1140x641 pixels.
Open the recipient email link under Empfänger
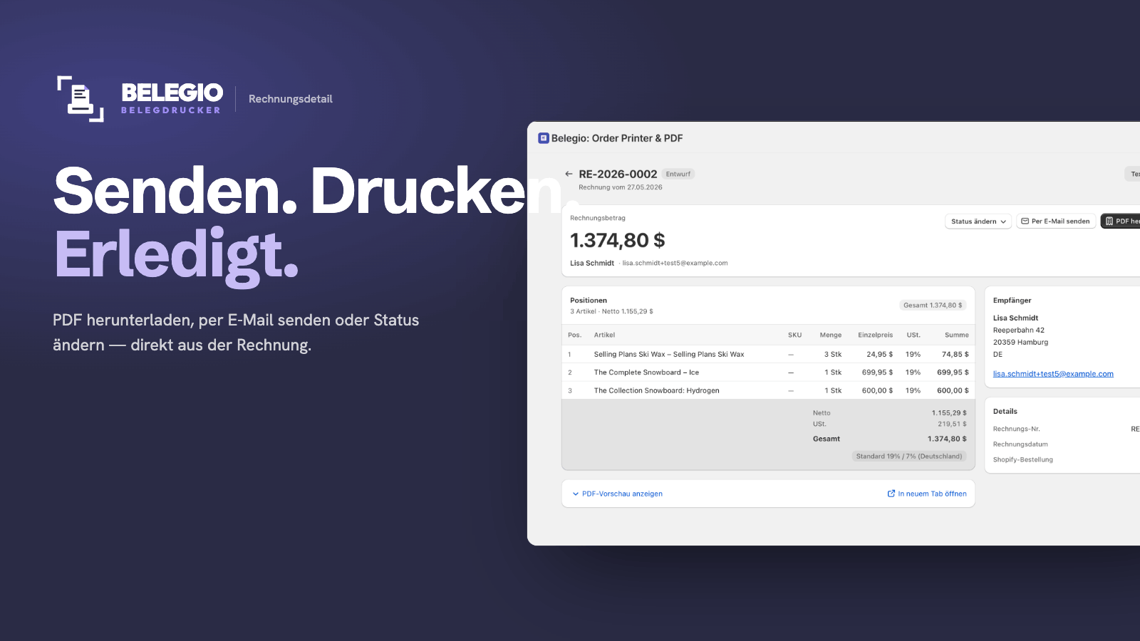click(x=1053, y=374)
